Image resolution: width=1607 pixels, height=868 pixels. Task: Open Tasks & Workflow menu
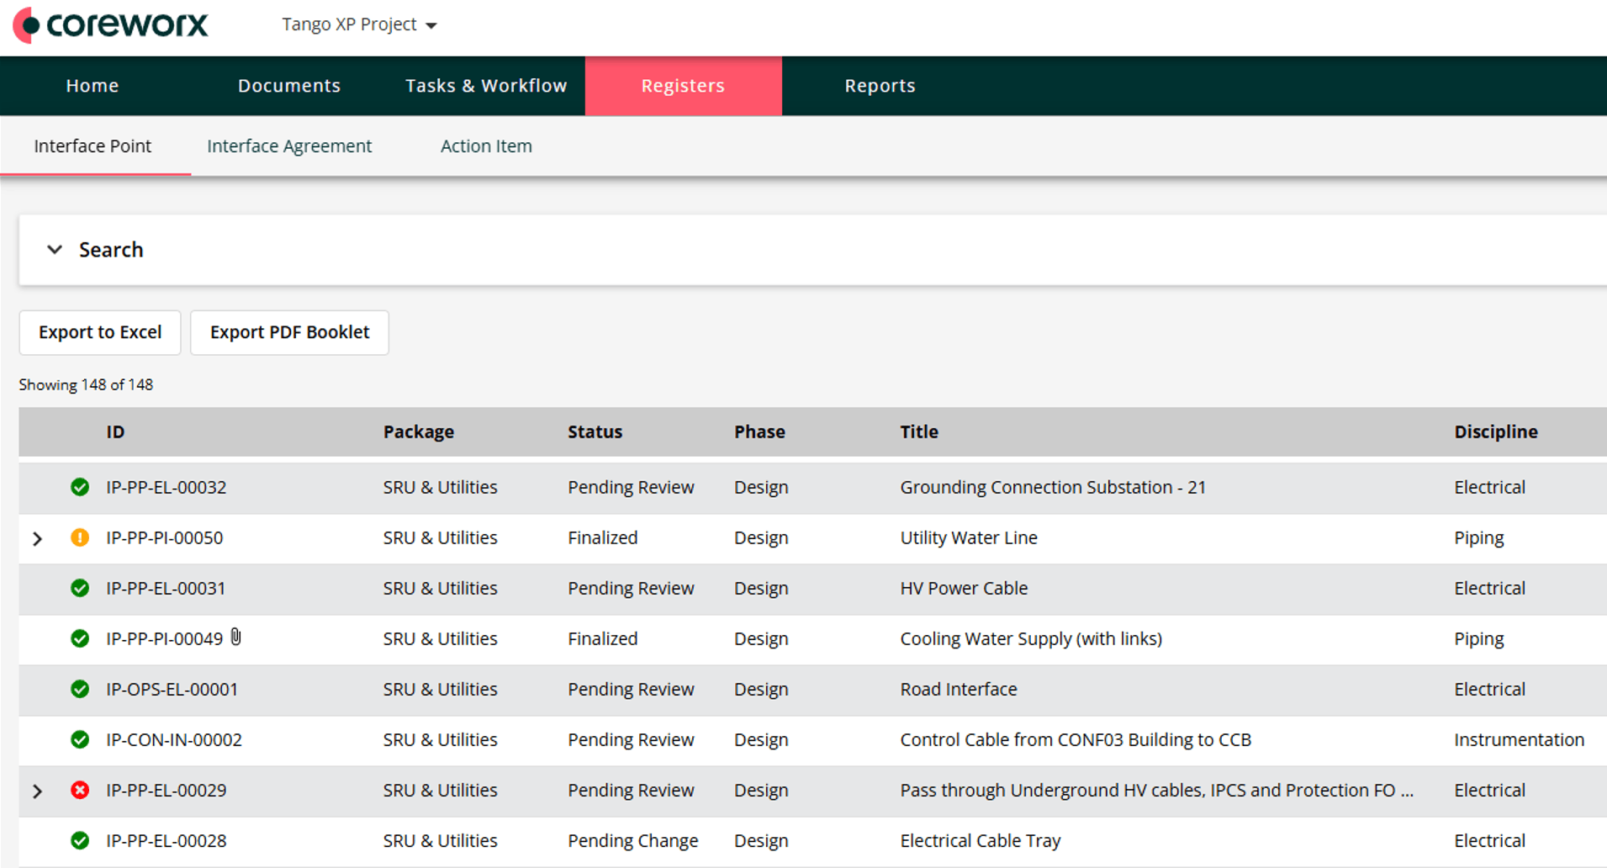[486, 86]
